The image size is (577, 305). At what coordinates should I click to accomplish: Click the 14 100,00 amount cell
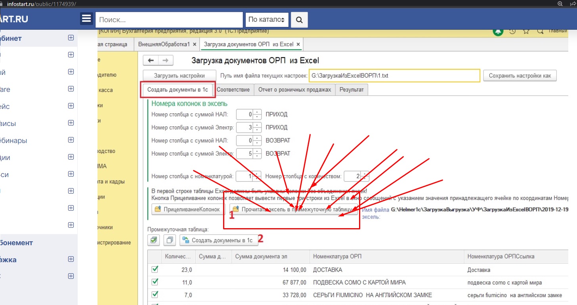pyautogui.click(x=271, y=270)
